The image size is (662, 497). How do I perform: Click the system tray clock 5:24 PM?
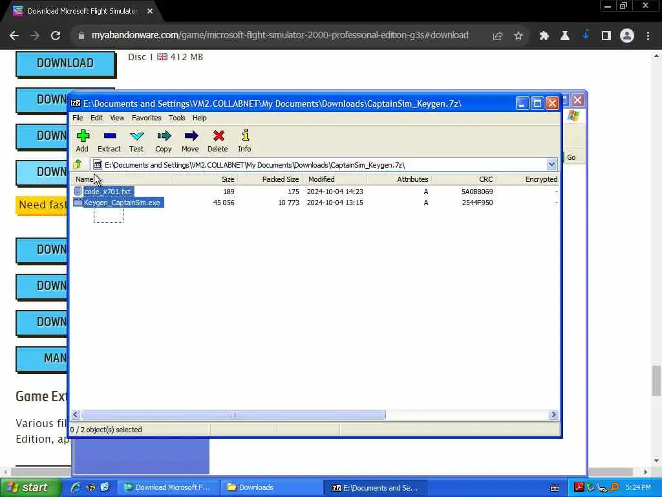point(638,487)
